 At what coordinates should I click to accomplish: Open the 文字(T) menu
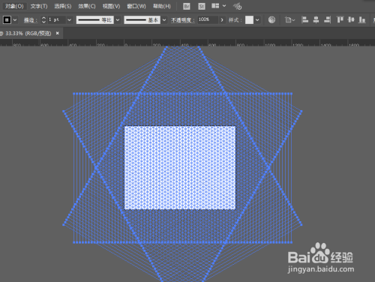[x=39, y=6]
